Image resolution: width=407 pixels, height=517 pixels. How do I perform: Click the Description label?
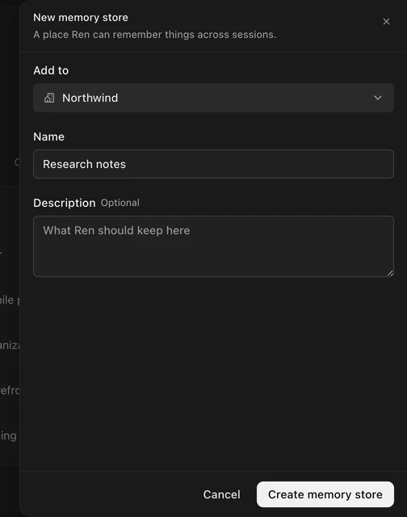pyautogui.click(x=65, y=203)
